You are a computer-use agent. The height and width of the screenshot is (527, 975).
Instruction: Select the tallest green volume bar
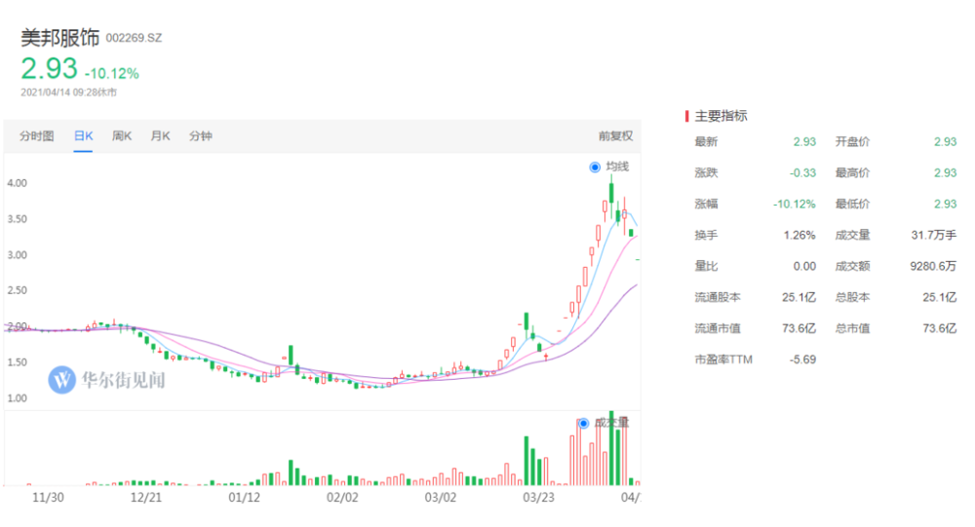[x=611, y=448]
